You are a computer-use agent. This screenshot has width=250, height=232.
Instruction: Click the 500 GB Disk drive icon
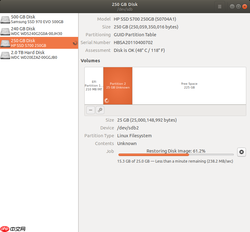5,19
